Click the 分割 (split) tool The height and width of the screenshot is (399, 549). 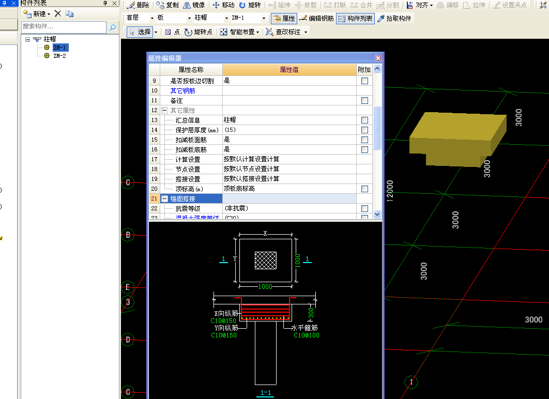(388, 5)
